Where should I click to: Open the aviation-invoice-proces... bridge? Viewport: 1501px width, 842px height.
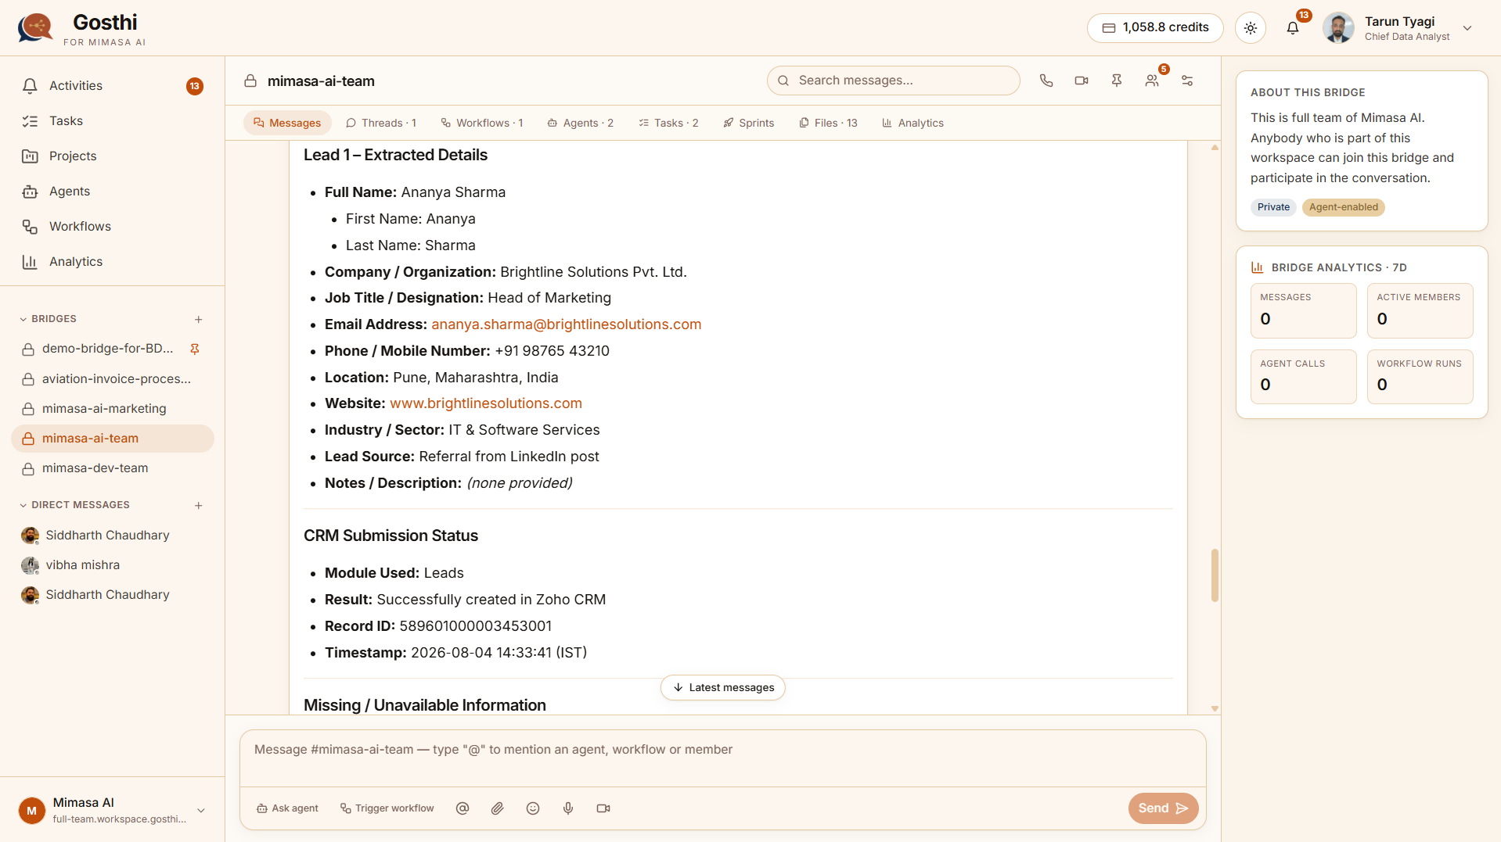113,379
